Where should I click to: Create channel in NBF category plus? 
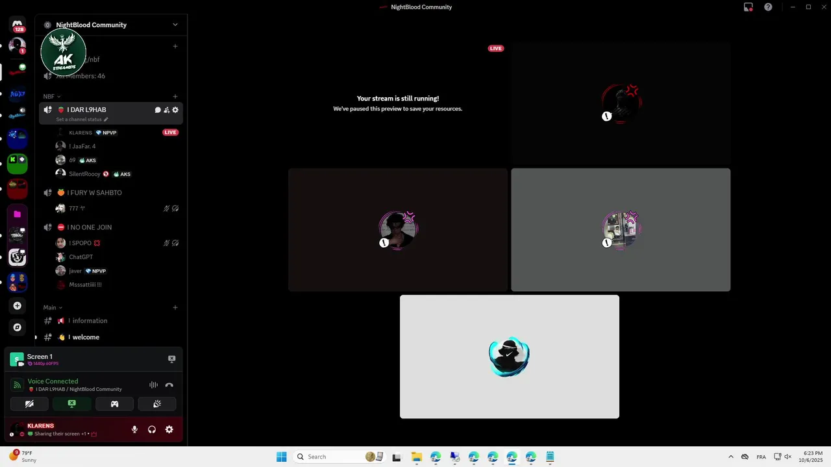pyautogui.click(x=175, y=97)
